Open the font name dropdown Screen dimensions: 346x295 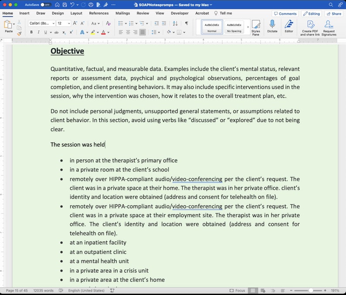pyautogui.click(x=54, y=23)
